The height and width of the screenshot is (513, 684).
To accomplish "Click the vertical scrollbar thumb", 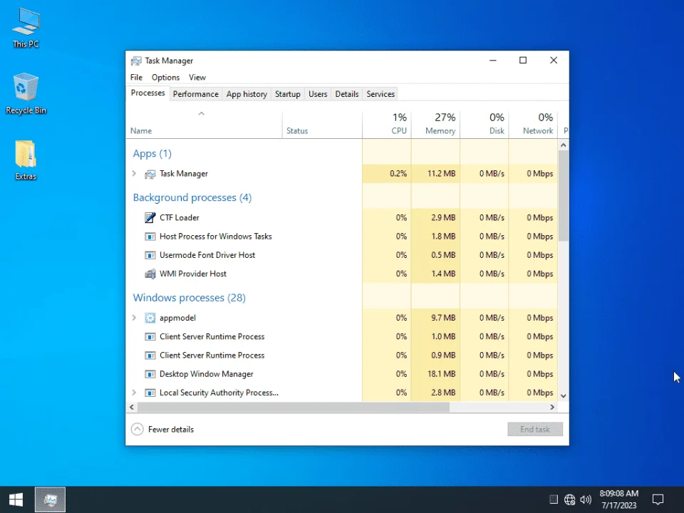I will click(x=563, y=195).
